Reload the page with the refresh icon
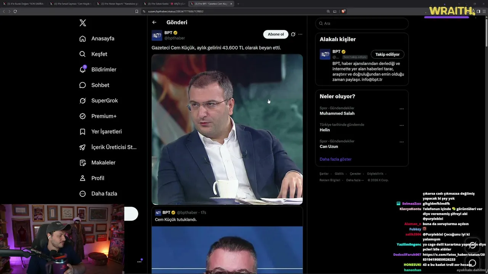 15,11
